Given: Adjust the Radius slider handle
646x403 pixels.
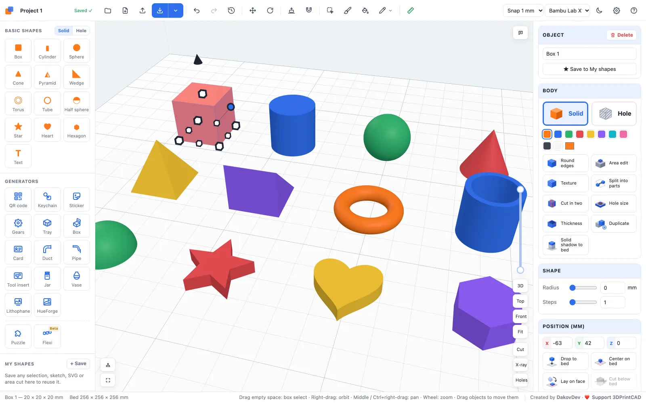Looking at the screenshot, I should (x=573, y=288).
